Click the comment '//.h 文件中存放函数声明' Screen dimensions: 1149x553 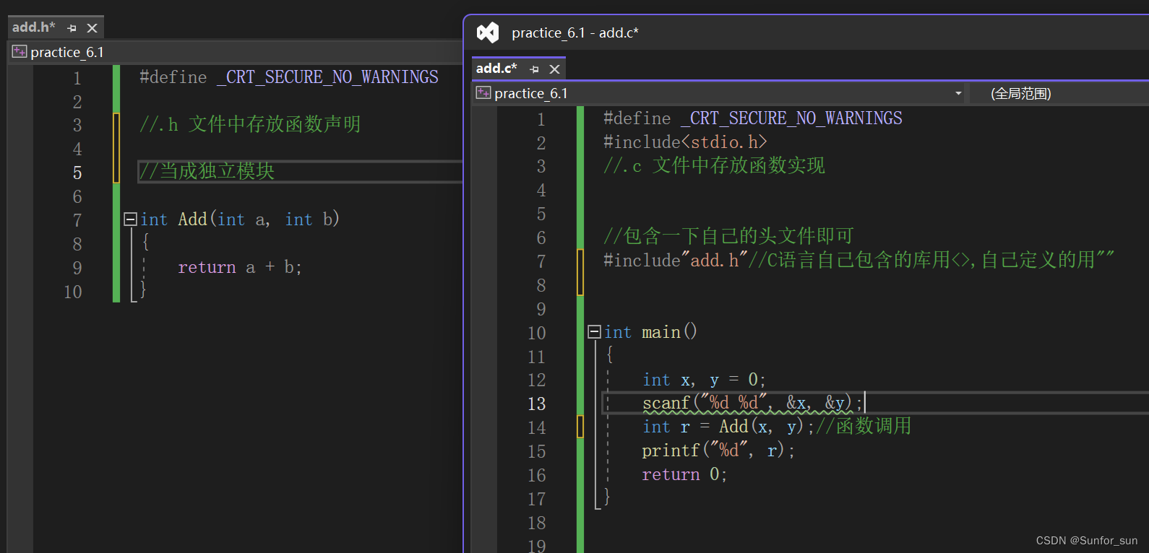[250, 124]
